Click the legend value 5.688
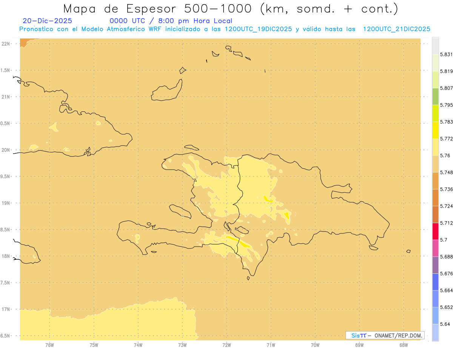Image resolution: width=453 pixels, height=350 pixels. [x=446, y=257]
